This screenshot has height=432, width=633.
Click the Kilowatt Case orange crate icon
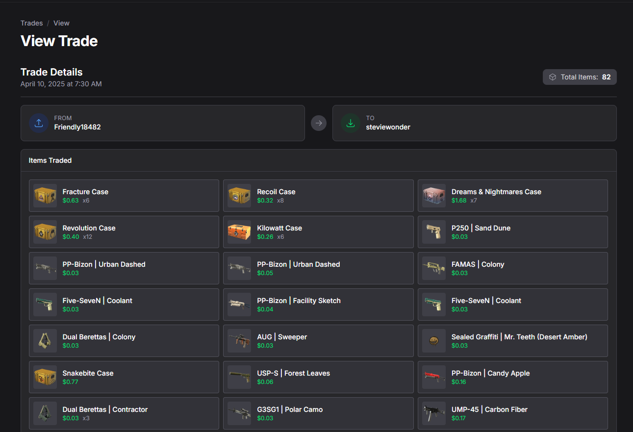239,232
